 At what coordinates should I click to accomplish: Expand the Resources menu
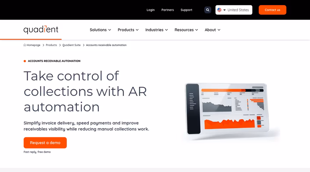(186, 30)
